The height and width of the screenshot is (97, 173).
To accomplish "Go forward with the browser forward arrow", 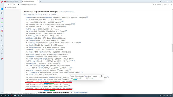I will pyautogui.click(x=8, y=5).
